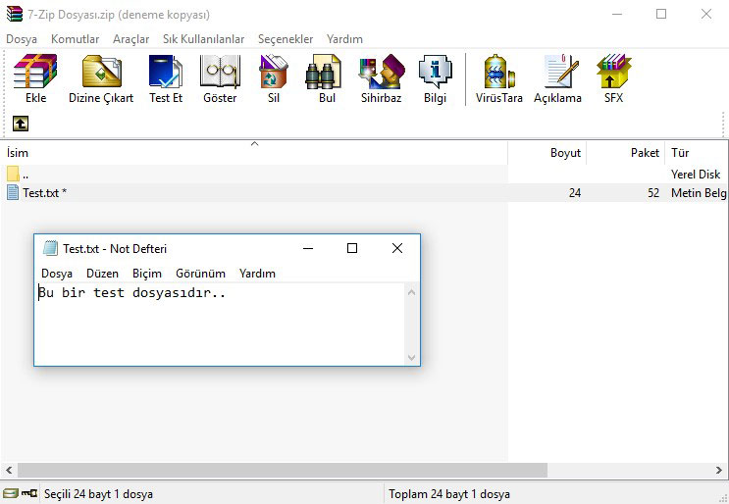
Task: Minimize the Notepad window
Action: tap(308, 248)
